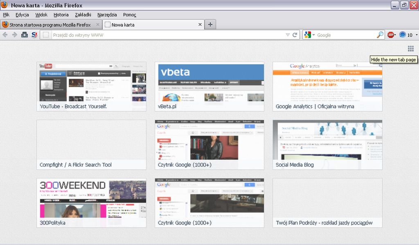
Task: Reload the page with the refresh icon
Action: [295, 35]
